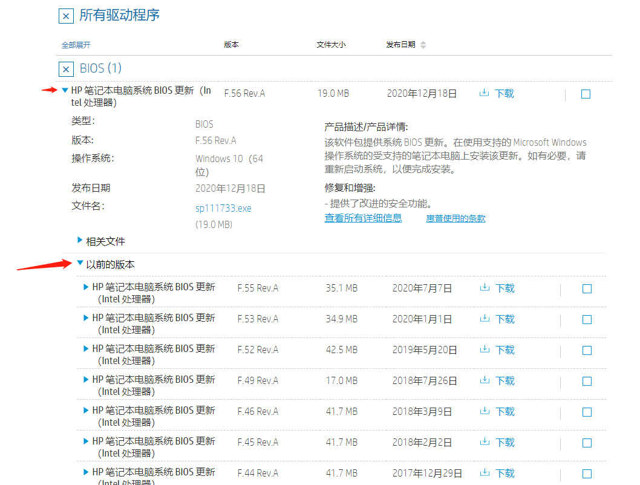Tick the checkbox for F.45 Rev.A
The width and height of the screenshot is (640, 485).
(x=587, y=443)
